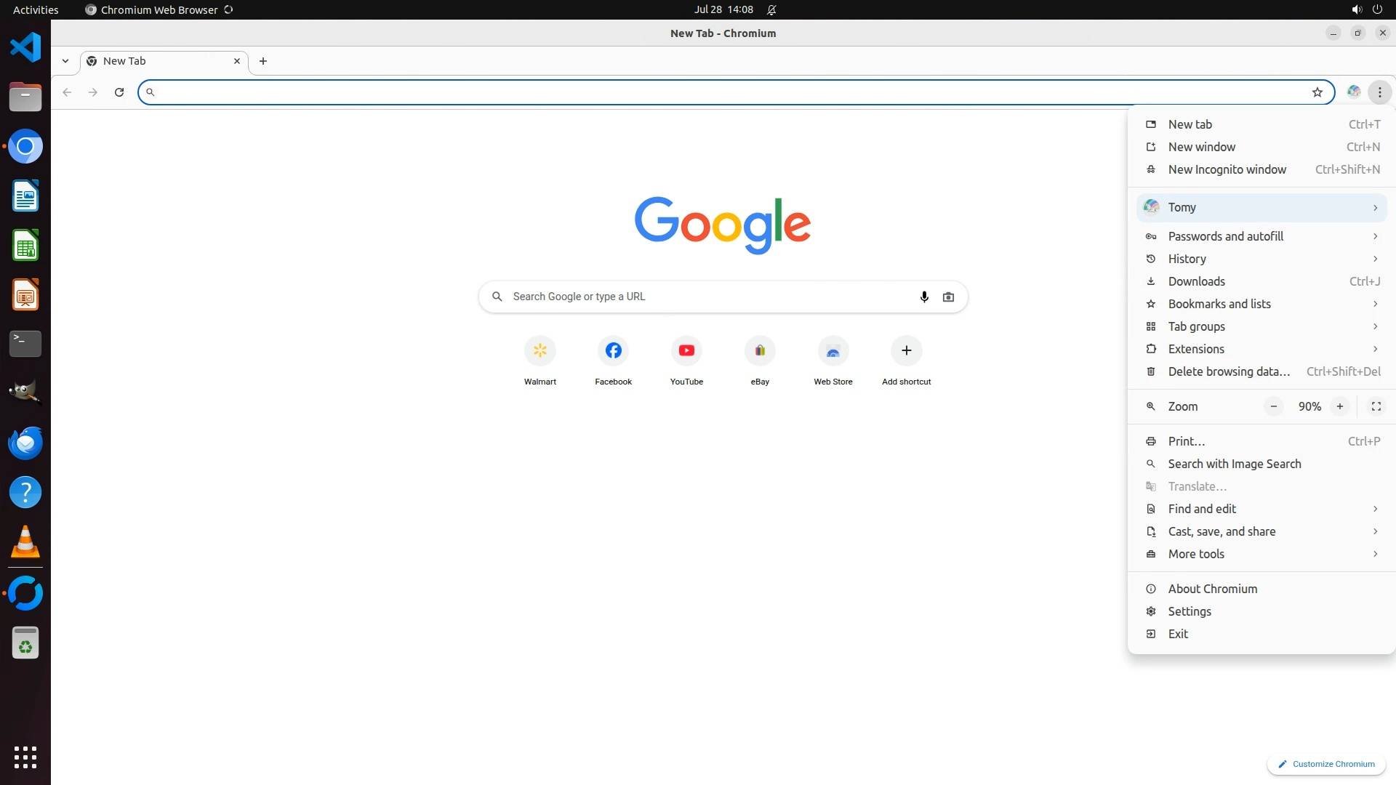Click the bookmark star icon in address bar
The image size is (1396, 785).
pyautogui.click(x=1317, y=92)
